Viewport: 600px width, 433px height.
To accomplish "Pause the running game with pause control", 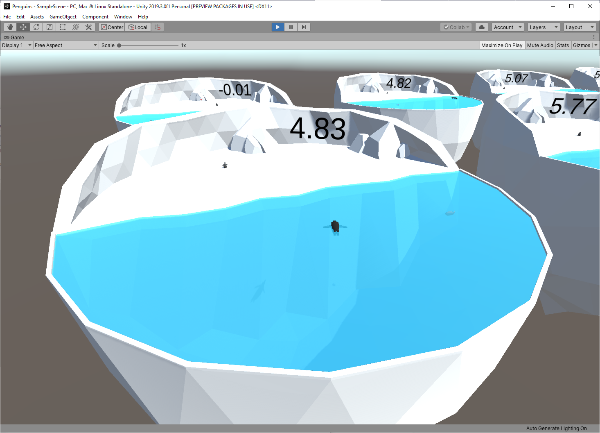I will point(291,27).
